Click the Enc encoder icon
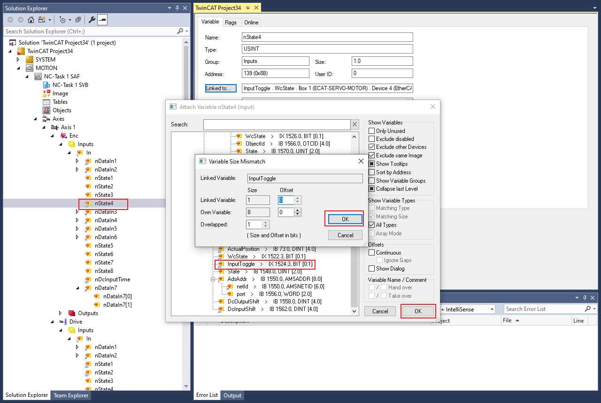Viewport: 601px width, 403px height. point(63,136)
